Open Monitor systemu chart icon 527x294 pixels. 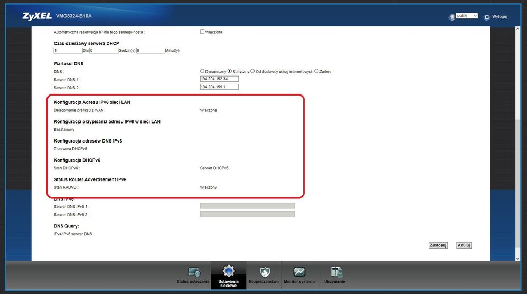(299, 272)
